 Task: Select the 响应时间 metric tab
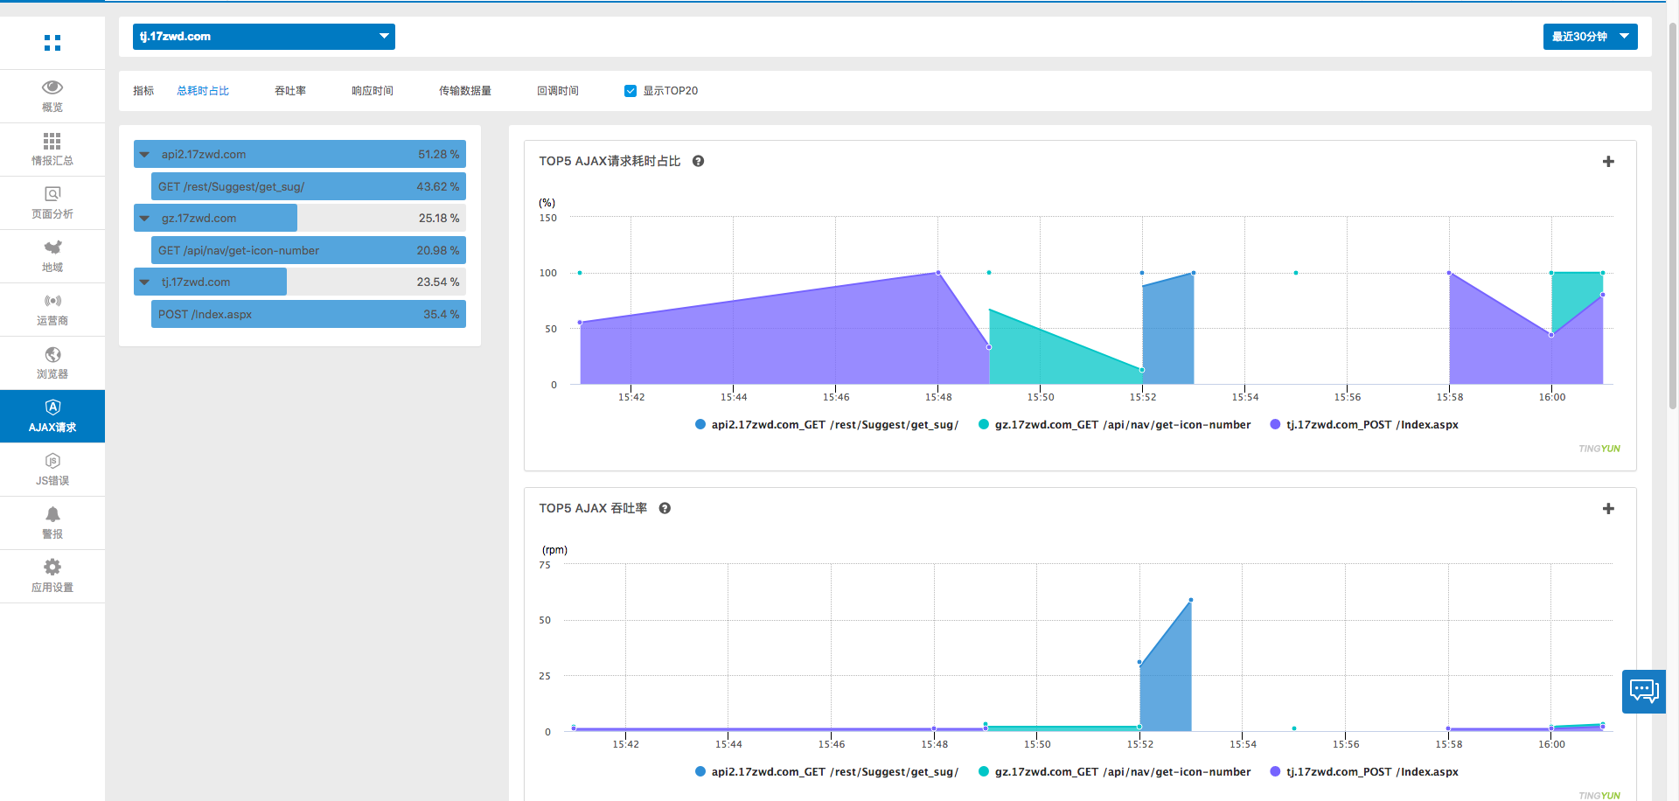click(373, 91)
